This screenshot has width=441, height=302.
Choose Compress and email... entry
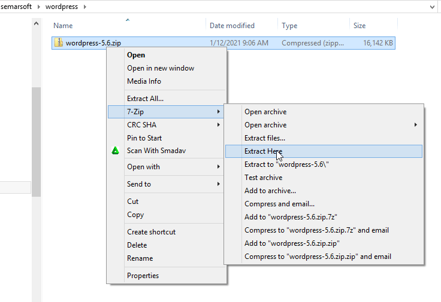tap(324, 204)
